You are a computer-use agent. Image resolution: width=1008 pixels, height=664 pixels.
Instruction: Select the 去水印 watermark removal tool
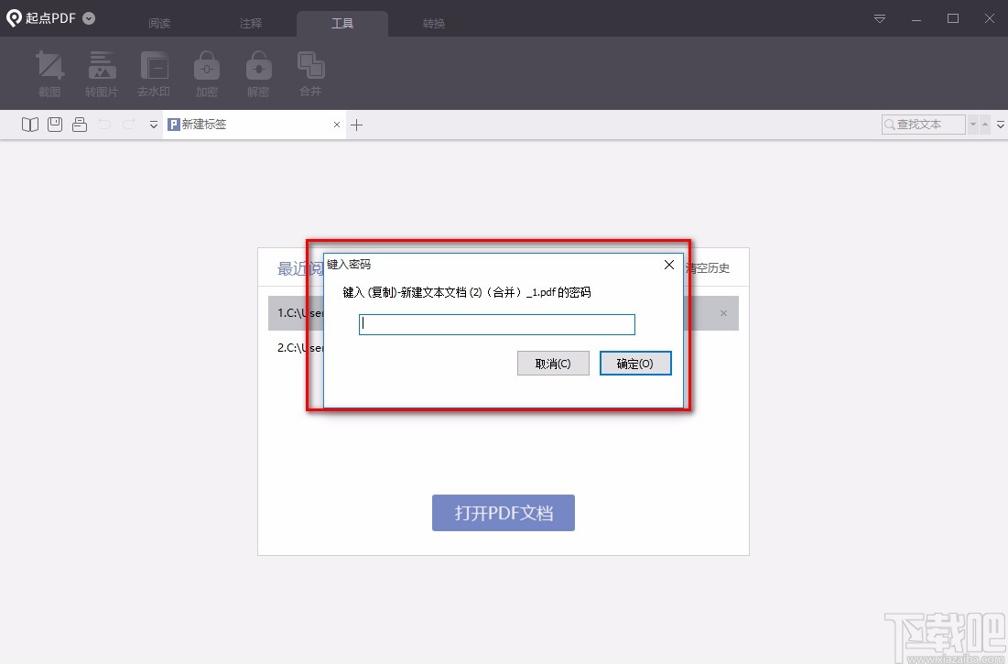point(154,73)
